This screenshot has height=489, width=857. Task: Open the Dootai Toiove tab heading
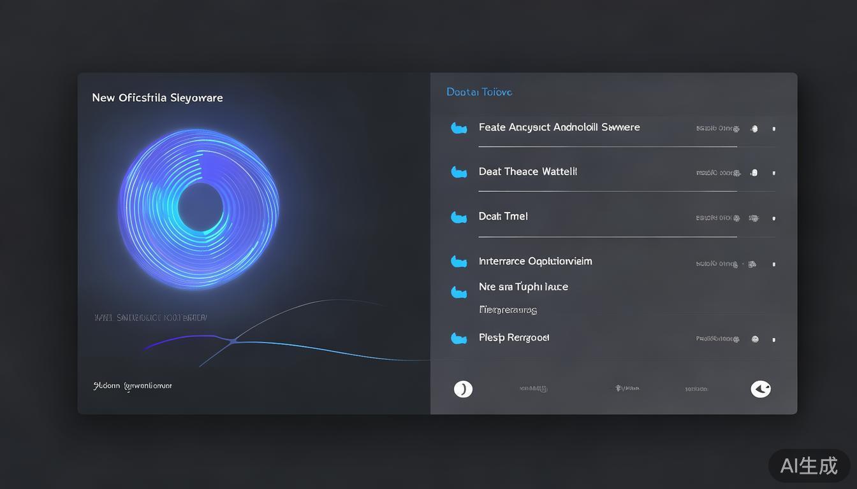(479, 92)
